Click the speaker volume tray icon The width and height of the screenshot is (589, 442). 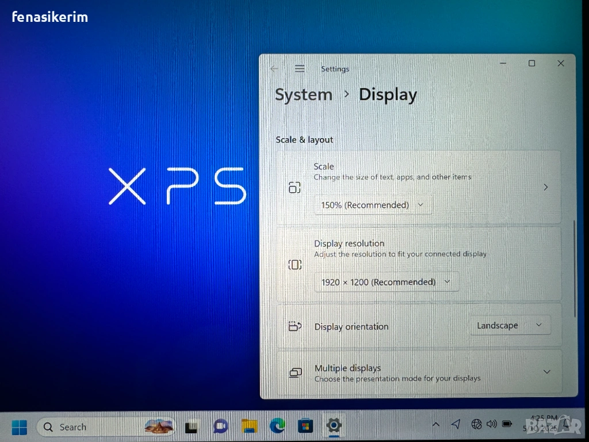[491, 424]
